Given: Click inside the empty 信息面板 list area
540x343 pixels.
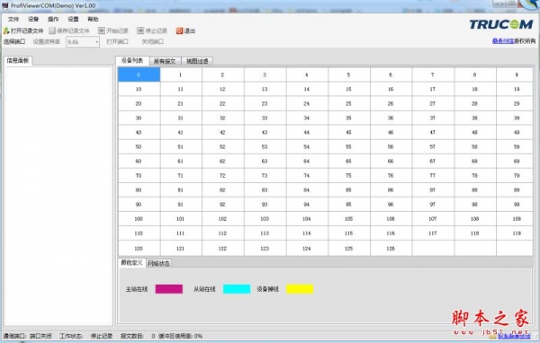Looking at the screenshot, I should click(x=58, y=196).
